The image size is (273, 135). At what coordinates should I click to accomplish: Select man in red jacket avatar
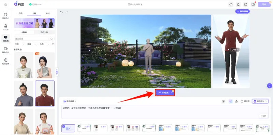coord(45,94)
